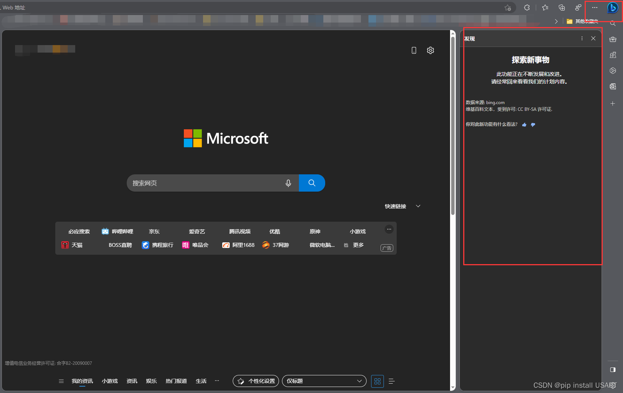Select the 娱乐 feed tab
This screenshot has width=623, height=393.
152,381
